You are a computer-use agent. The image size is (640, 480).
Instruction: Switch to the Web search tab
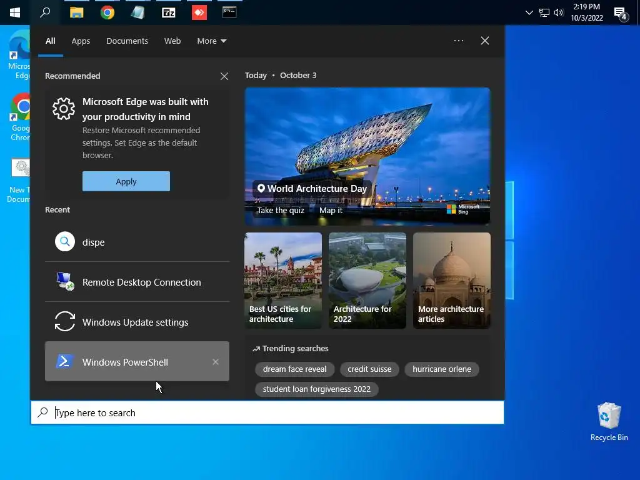[172, 41]
